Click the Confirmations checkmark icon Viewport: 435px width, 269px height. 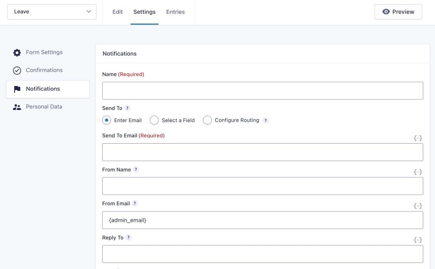click(17, 71)
